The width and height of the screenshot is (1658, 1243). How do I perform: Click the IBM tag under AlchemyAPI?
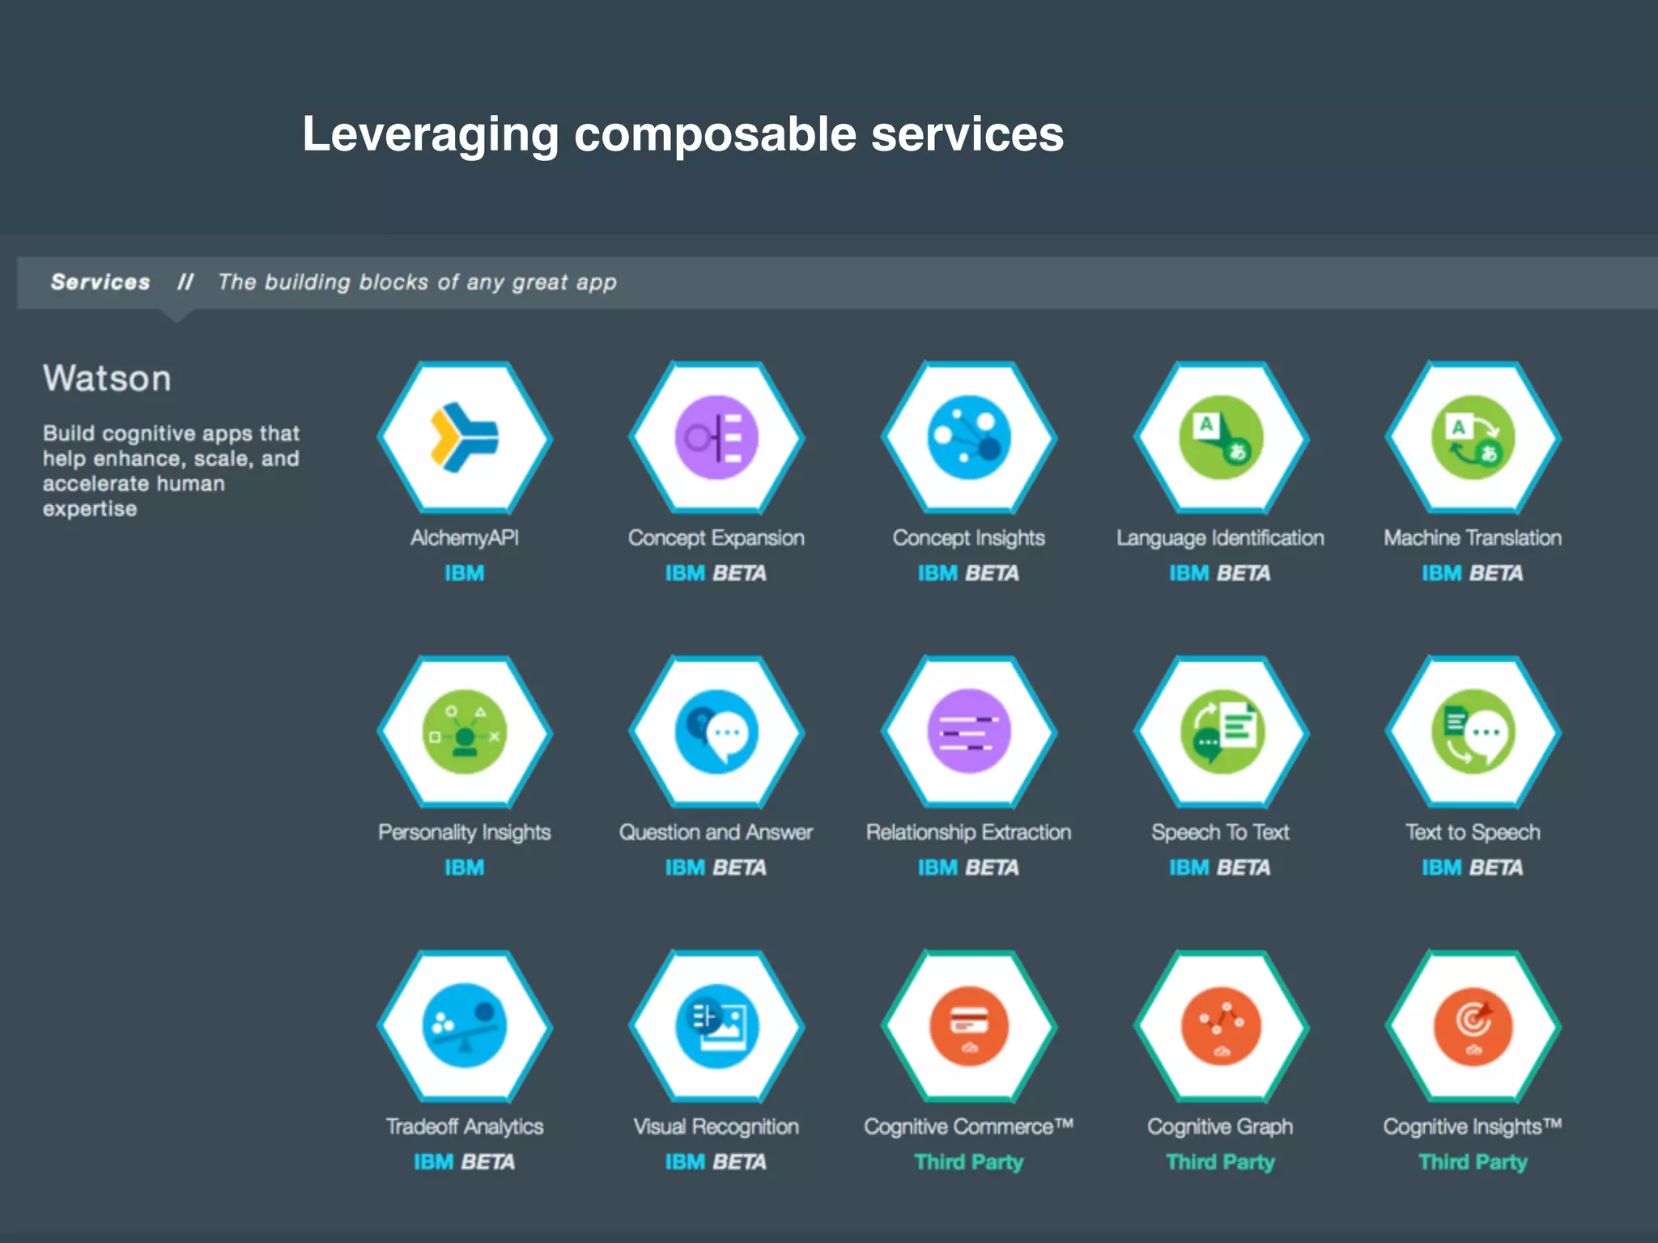(x=465, y=574)
